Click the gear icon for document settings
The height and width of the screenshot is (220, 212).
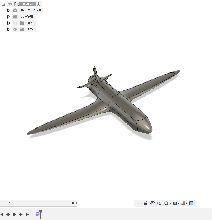[15, 10]
